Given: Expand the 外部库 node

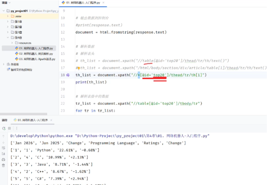Looking at the screenshot, I should coord(4,64).
